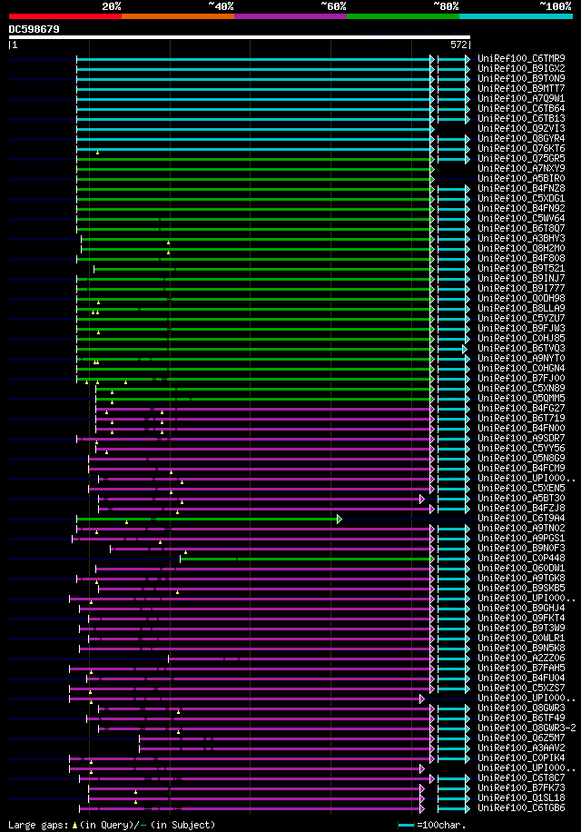This screenshot has height=832, width=581.
Task: Click the UniRef100_A5BT30 label
Action: click(521, 499)
